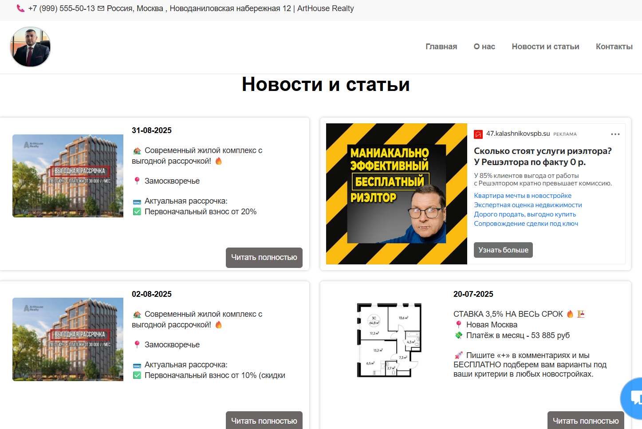The image size is (642, 429).
Task: Open the blue chat widget bubble
Action: point(632,398)
